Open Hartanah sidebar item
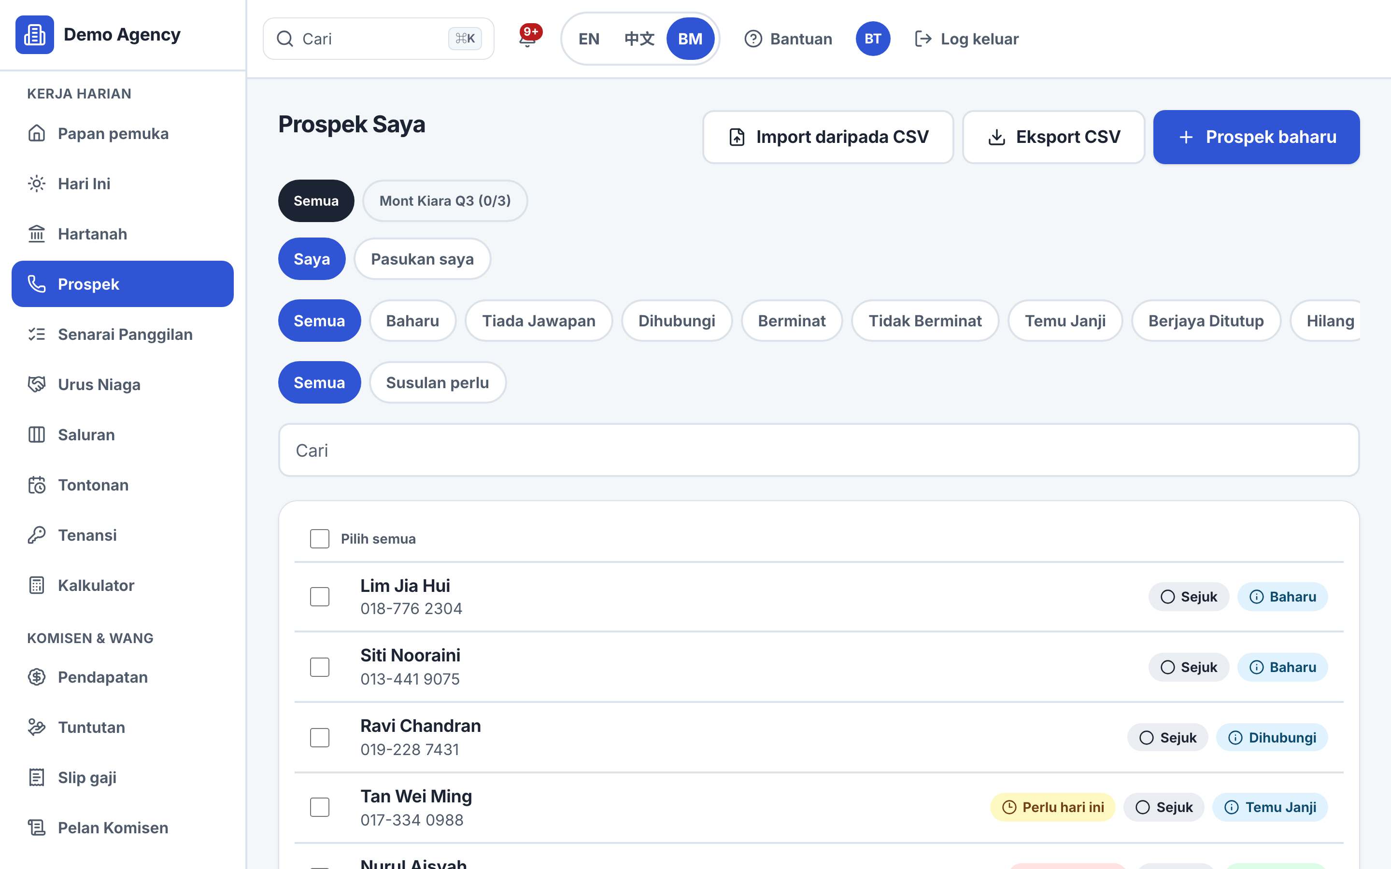 tap(122, 234)
